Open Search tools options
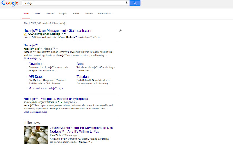Viewport: 233px width, 145px height. coord(104,14)
